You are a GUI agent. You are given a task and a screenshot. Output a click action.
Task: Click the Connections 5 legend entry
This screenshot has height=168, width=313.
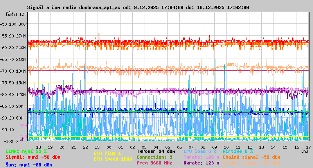point(155,157)
